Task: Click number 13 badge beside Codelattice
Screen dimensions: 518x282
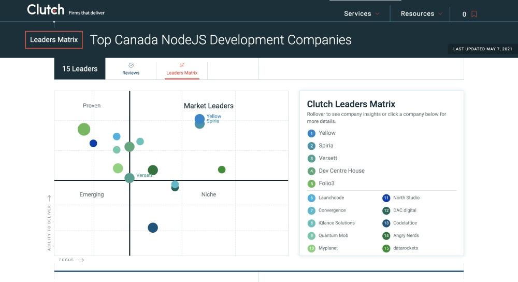Action: click(386, 223)
